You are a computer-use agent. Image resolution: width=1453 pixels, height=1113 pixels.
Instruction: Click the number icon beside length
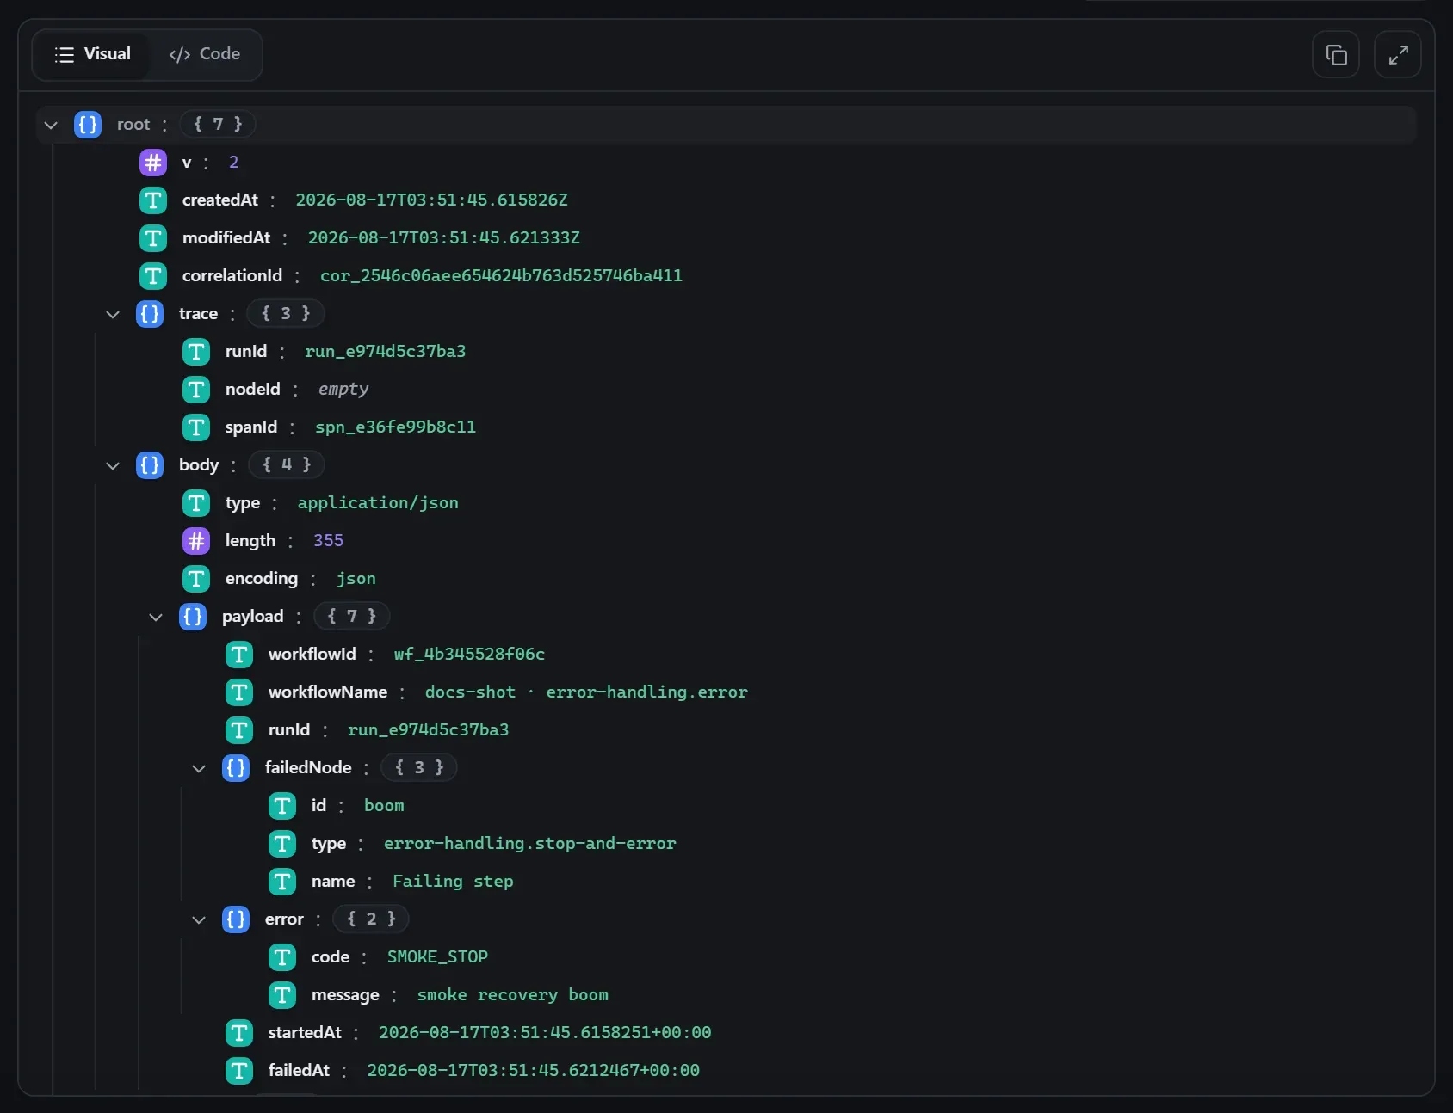(196, 541)
